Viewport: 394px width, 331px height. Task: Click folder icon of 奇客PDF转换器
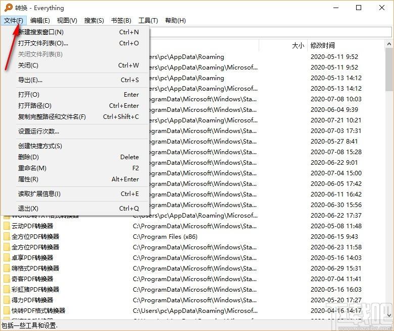[7, 279]
